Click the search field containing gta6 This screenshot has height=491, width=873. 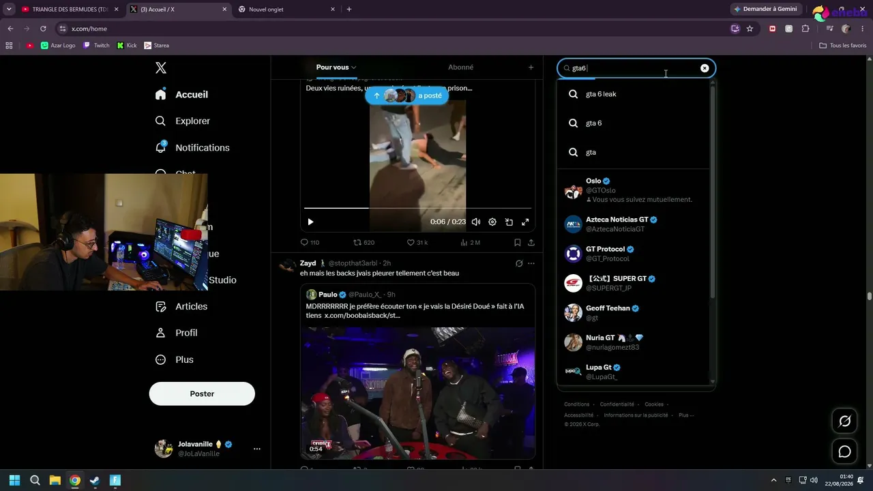click(636, 68)
